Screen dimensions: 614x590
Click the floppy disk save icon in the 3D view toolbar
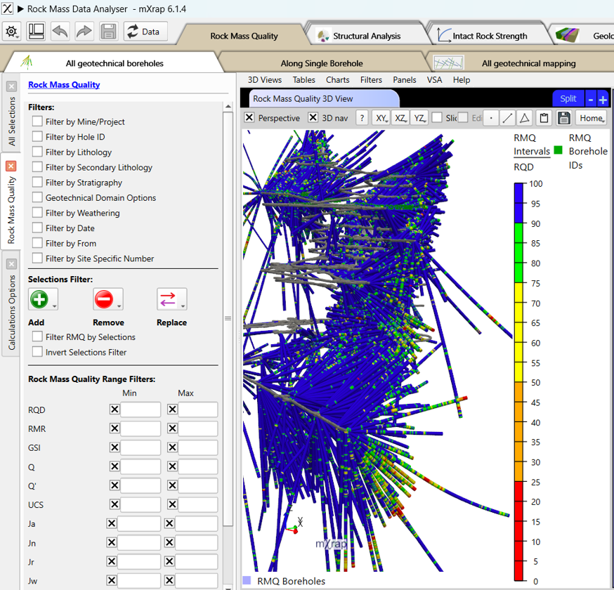coord(563,118)
